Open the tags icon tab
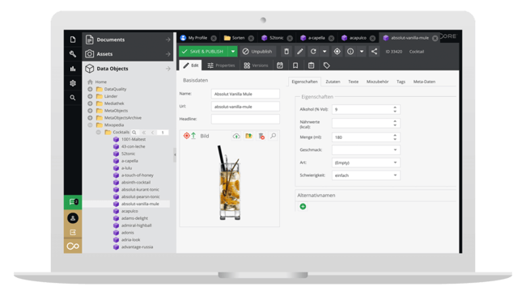 (x=326, y=65)
